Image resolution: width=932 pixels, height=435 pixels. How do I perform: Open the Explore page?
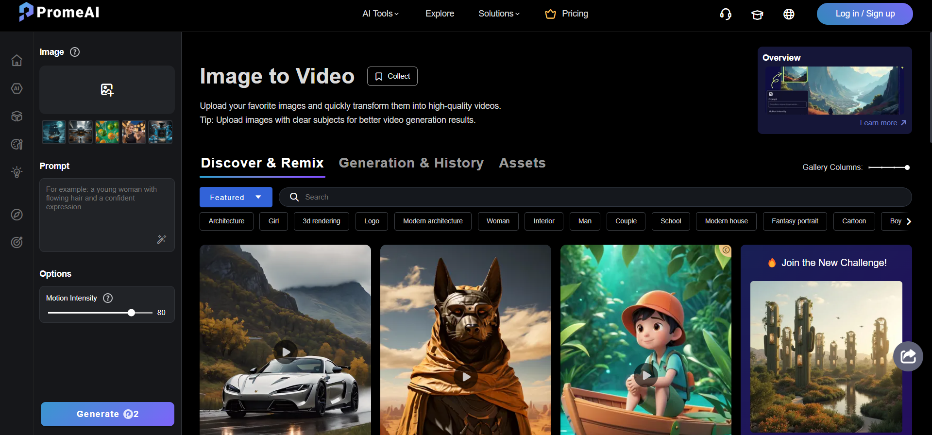point(440,14)
